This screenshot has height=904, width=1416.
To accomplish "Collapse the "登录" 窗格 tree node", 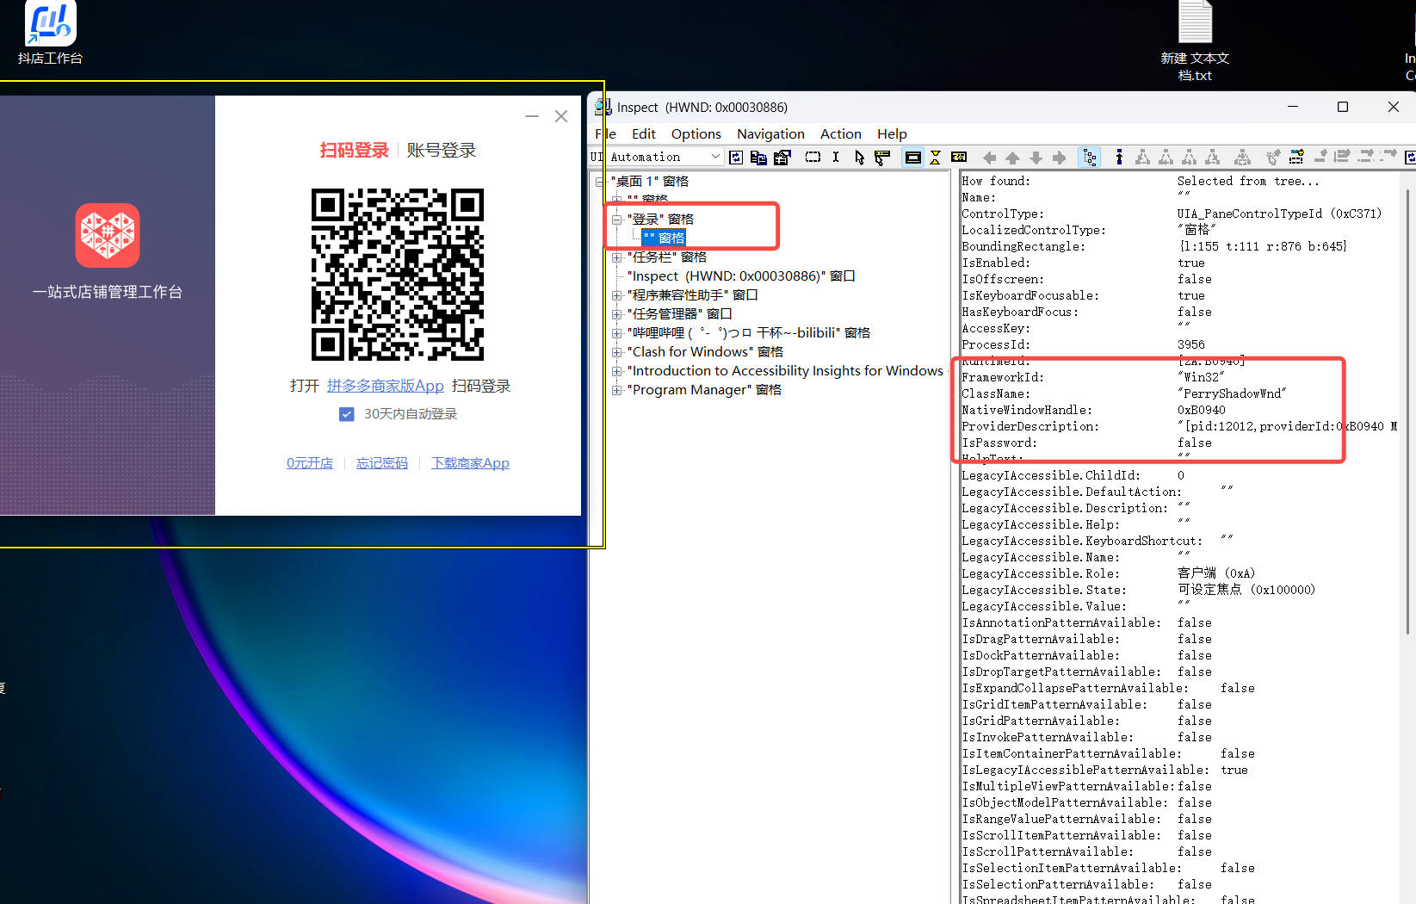I will [x=616, y=220].
